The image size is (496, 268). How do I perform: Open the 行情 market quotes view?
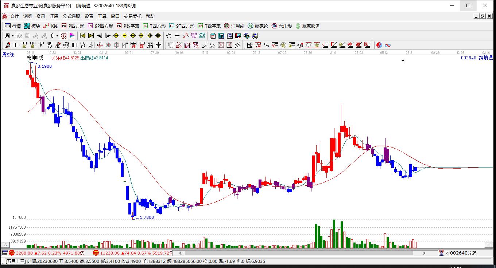point(12,26)
